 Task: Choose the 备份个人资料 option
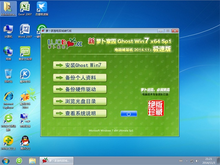[x=80, y=77]
